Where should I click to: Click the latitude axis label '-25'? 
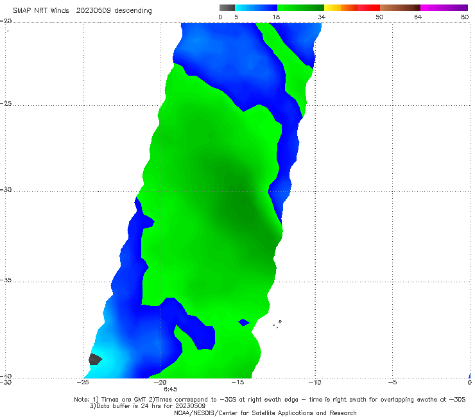point(6,103)
